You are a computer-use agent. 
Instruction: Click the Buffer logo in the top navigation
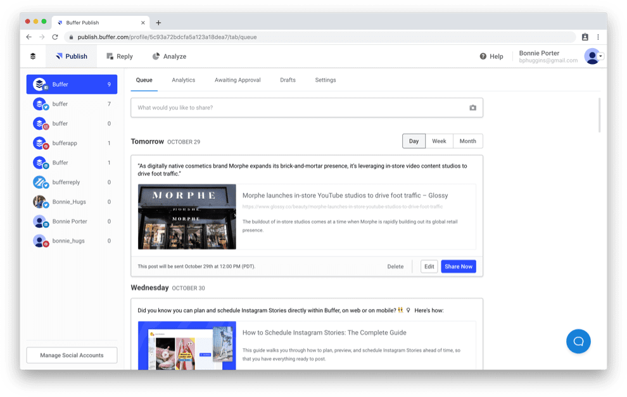click(33, 56)
